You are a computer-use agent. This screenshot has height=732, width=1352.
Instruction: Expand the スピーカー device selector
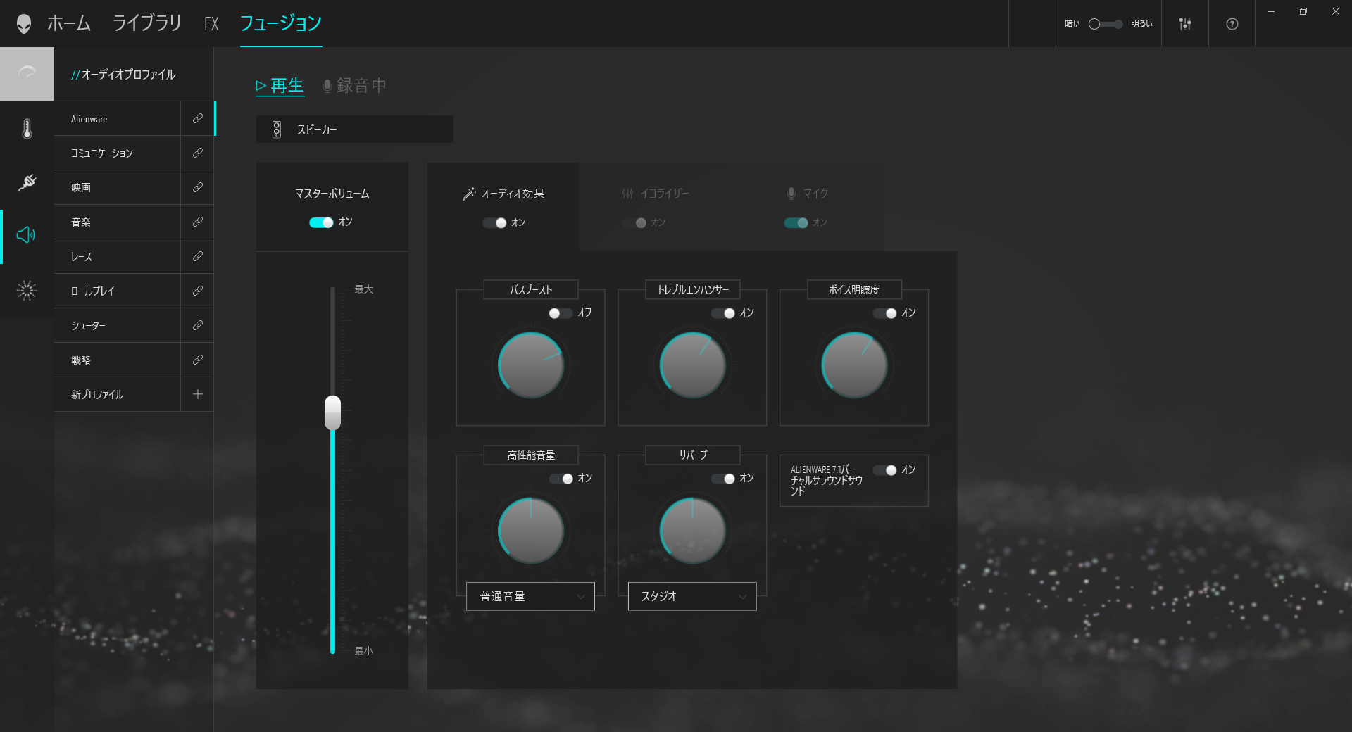point(354,130)
